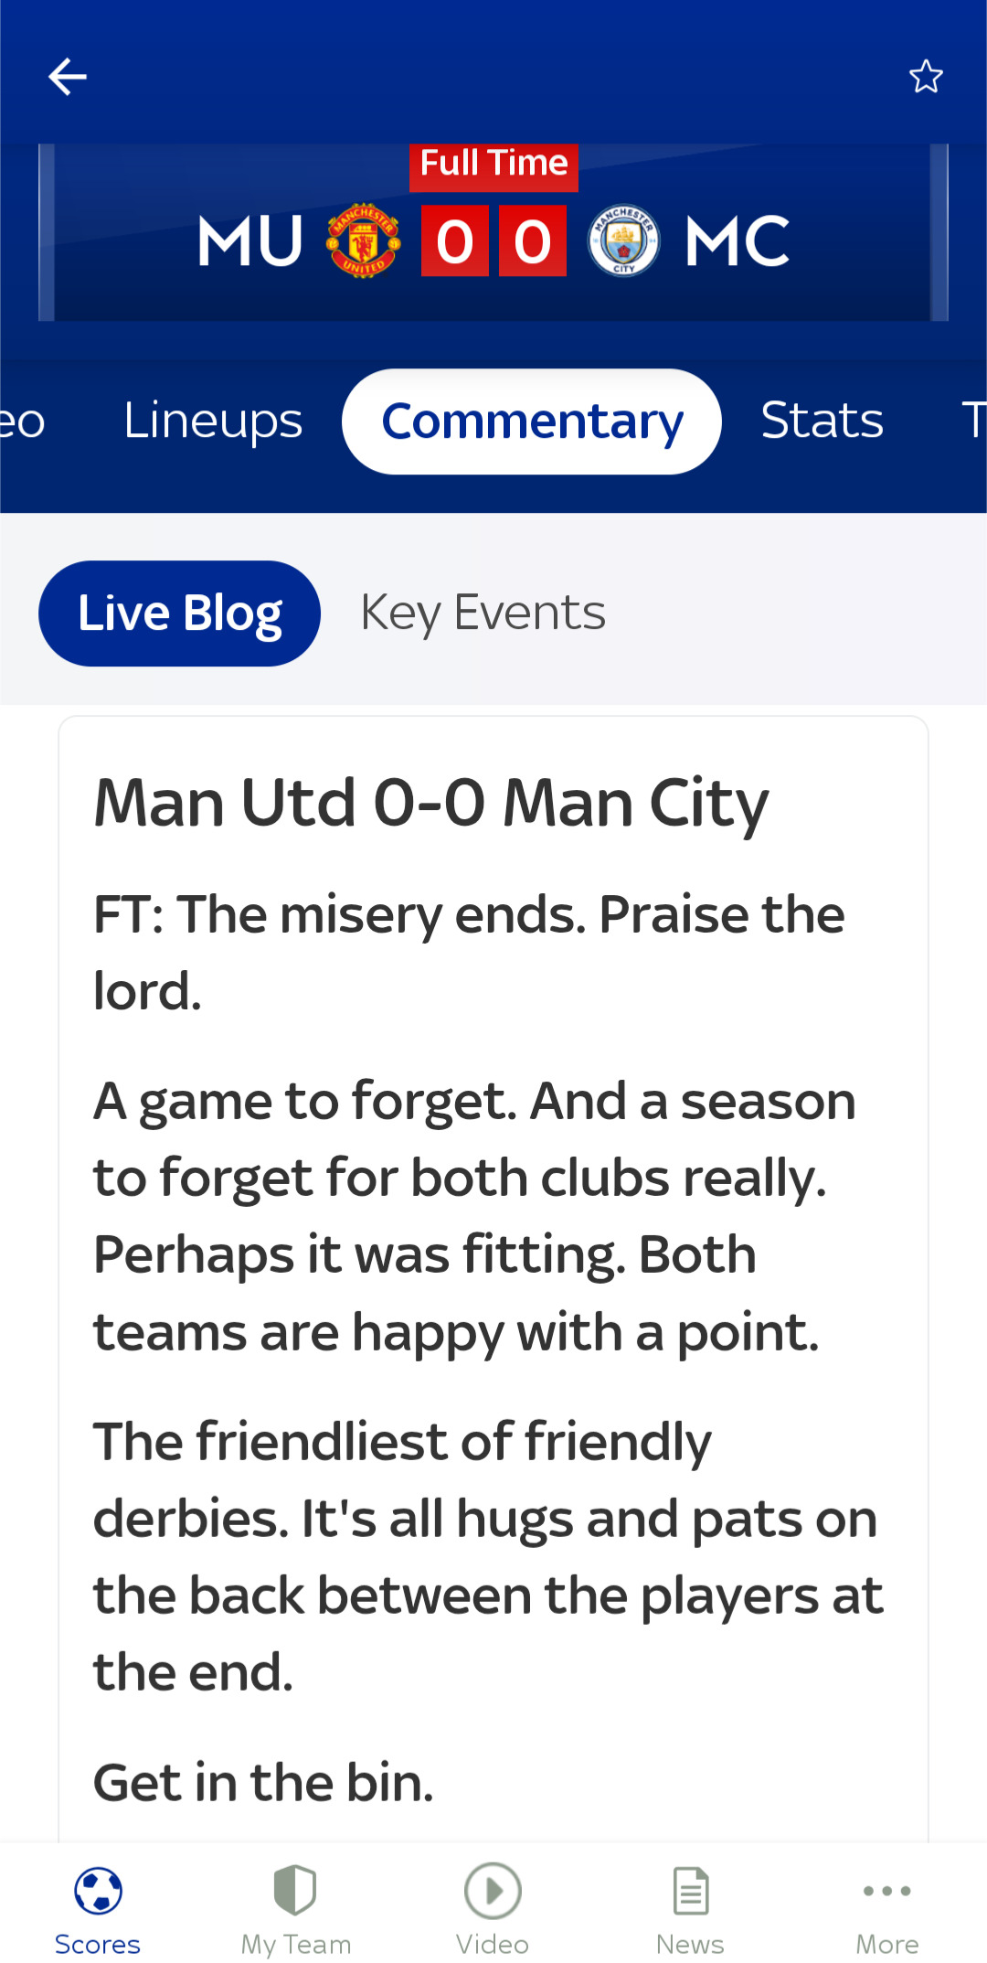Switch to the Stats tab
The image size is (987, 1963).
(x=822, y=421)
